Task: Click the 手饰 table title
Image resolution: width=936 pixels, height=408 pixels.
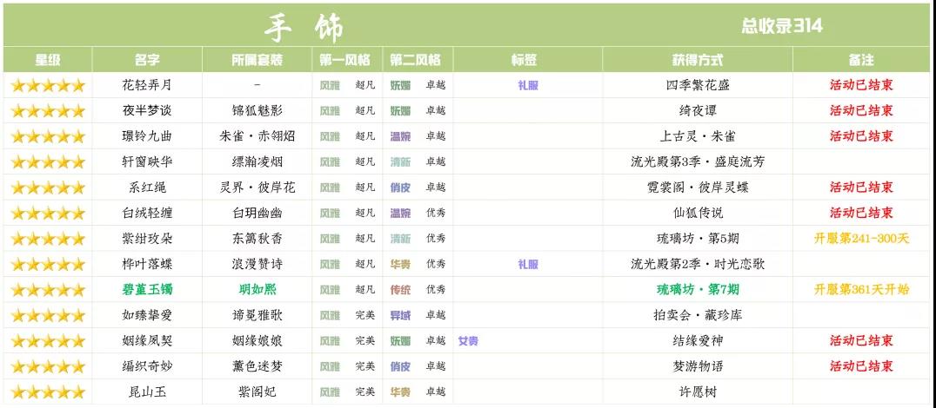Action: coord(304,26)
